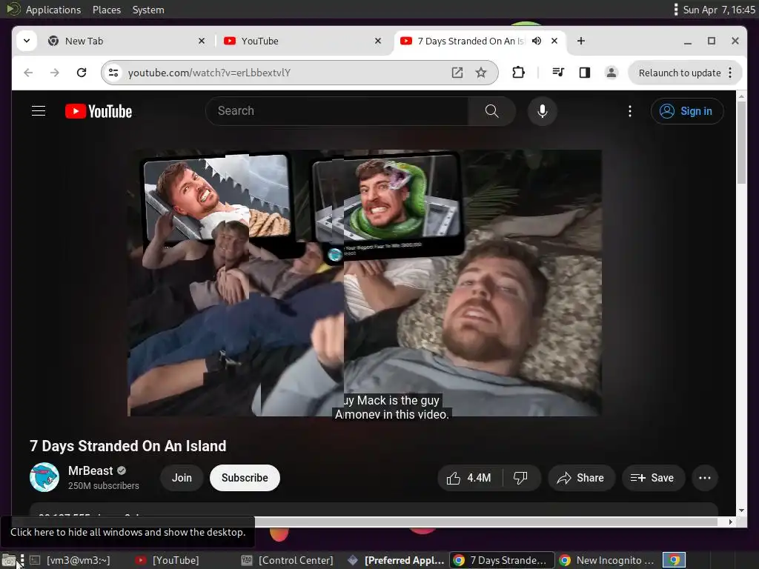Select the 7 Days Strande... taskbar item
The height and width of the screenshot is (569, 759).
point(502,560)
